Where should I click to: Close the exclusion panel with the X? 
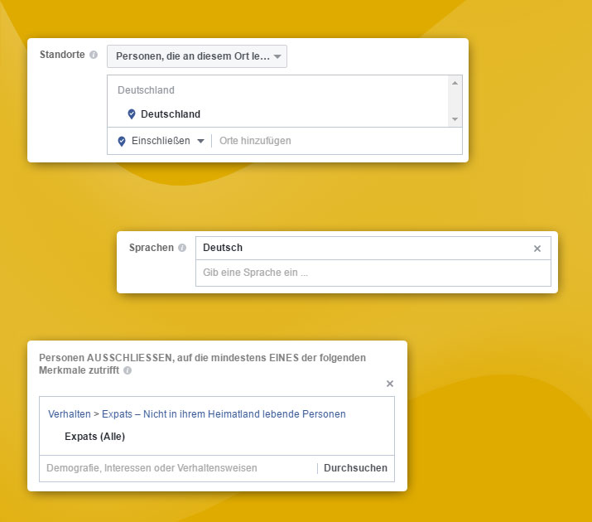(390, 384)
